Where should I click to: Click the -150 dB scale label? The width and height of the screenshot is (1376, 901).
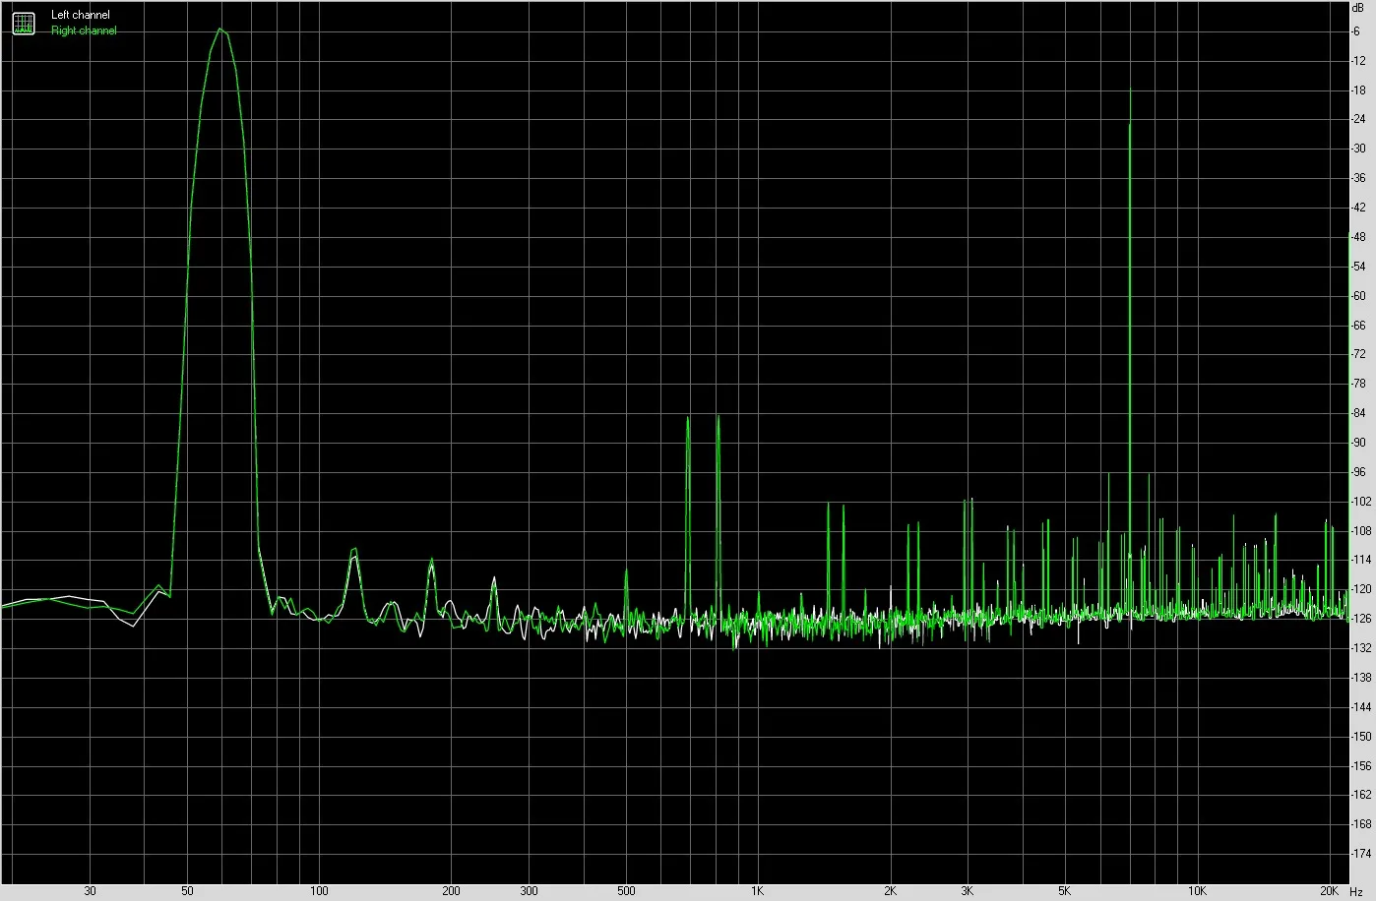pos(1362,737)
